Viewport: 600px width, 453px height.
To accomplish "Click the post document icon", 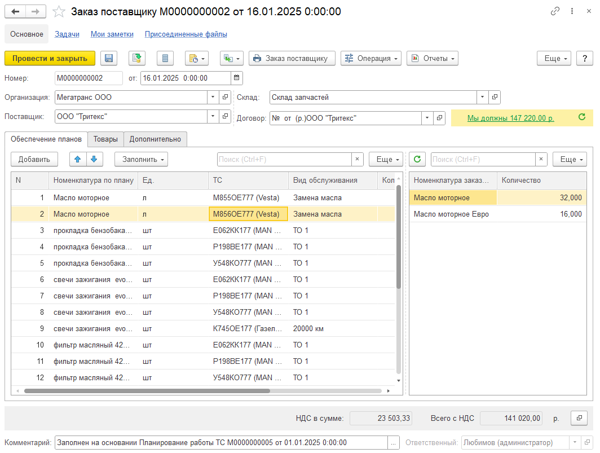I will [x=136, y=58].
